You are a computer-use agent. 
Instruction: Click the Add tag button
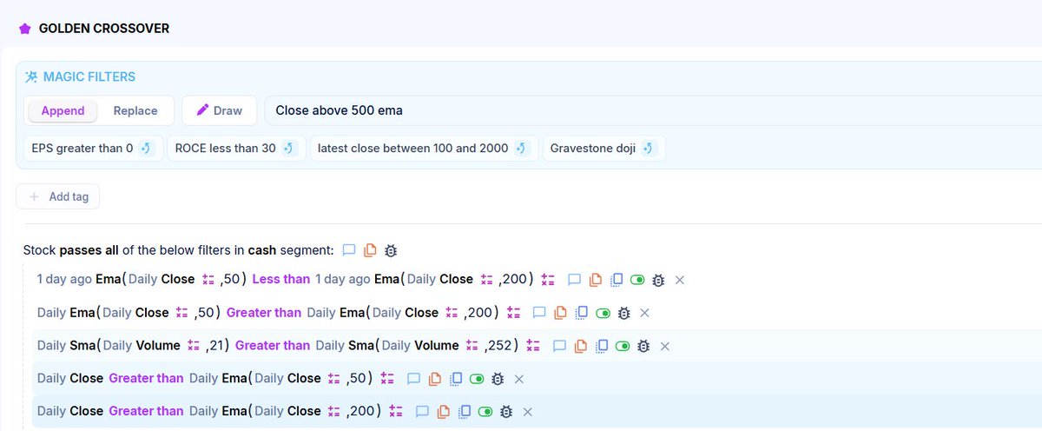(x=58, y=196)
